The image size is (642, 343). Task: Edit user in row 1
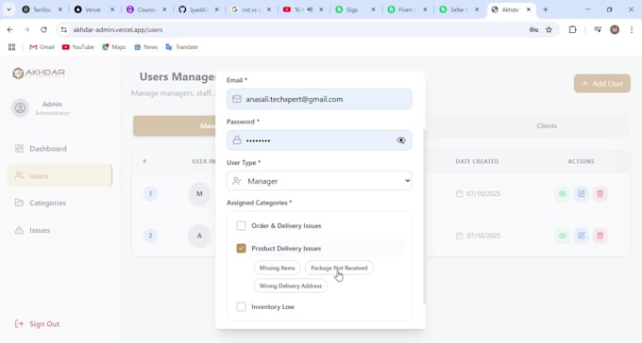click(x=582, y=194)
